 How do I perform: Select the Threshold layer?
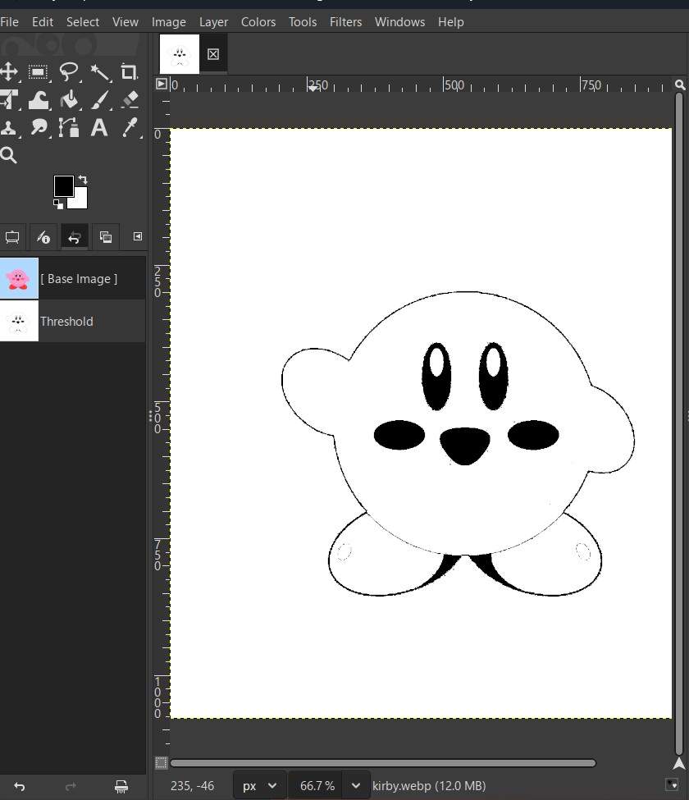[x=66, y=322]
